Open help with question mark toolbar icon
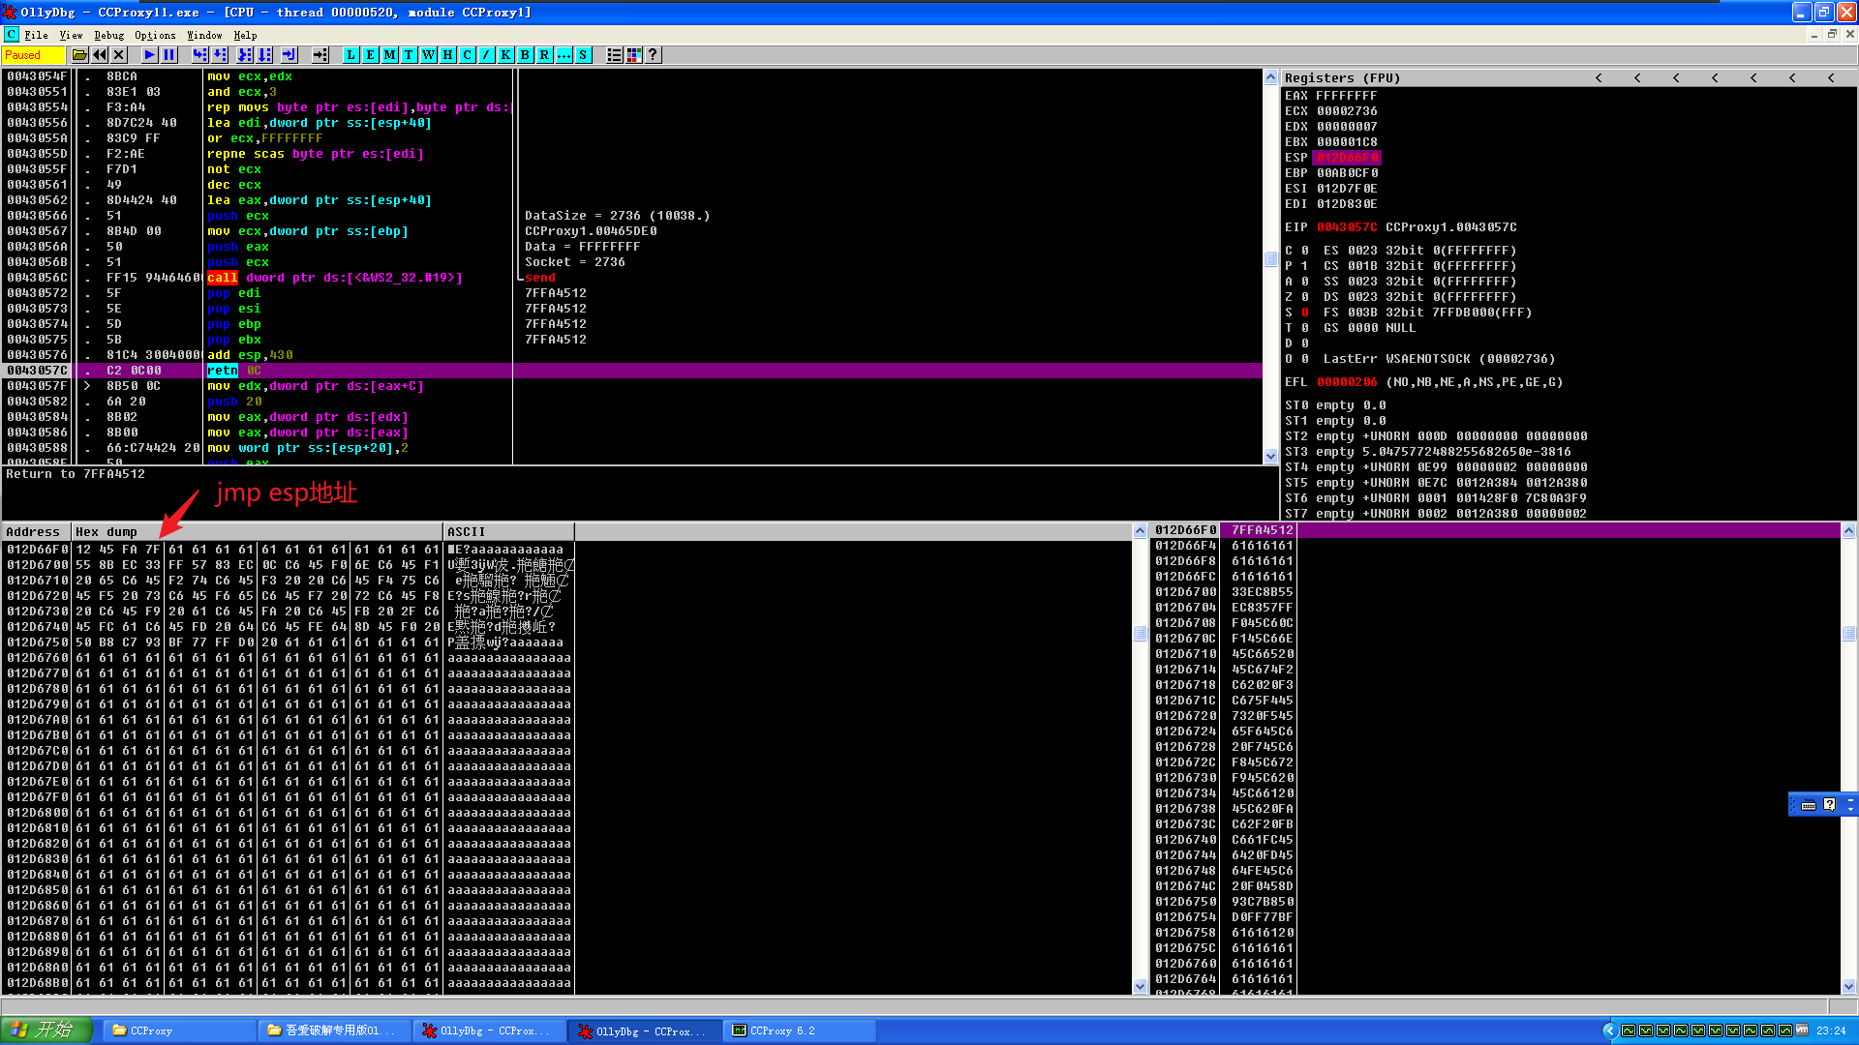Image resolution: width=1859 pixels, height=1045 pixels. 654,55
